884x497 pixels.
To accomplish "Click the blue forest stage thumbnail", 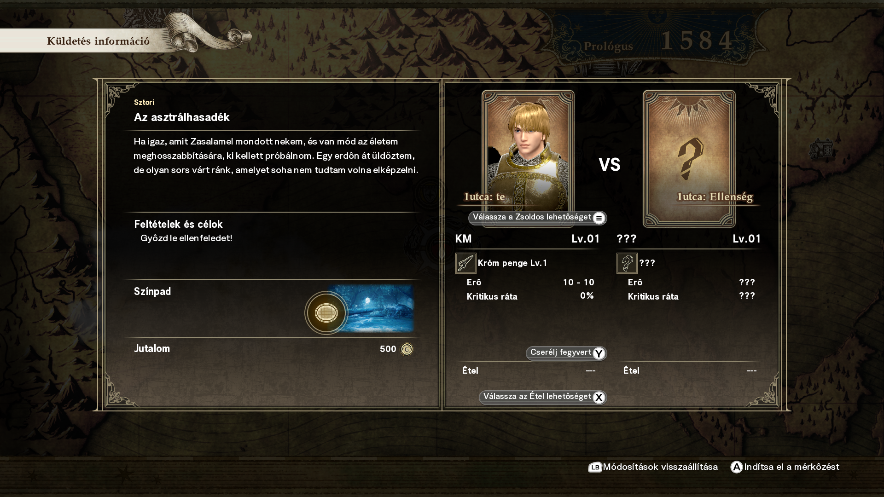I will click(371, 308).
